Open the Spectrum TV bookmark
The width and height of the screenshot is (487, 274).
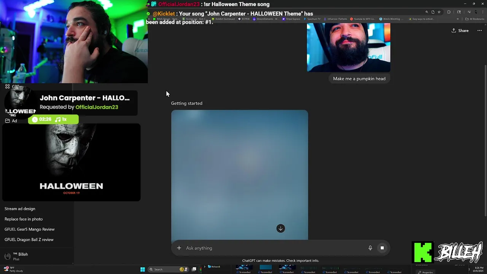pyautogui.click(x=312, y=19)
